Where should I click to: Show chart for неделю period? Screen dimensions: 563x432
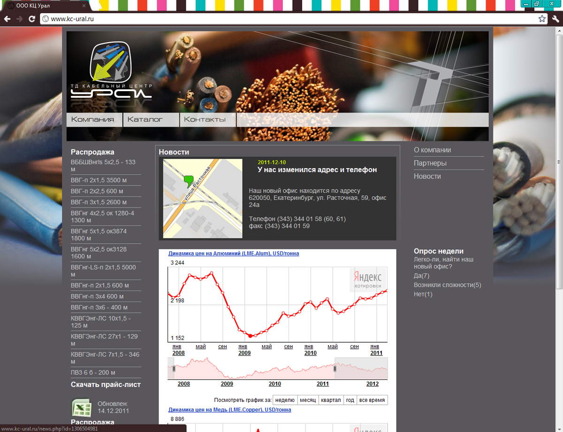(x=285, y=400)
